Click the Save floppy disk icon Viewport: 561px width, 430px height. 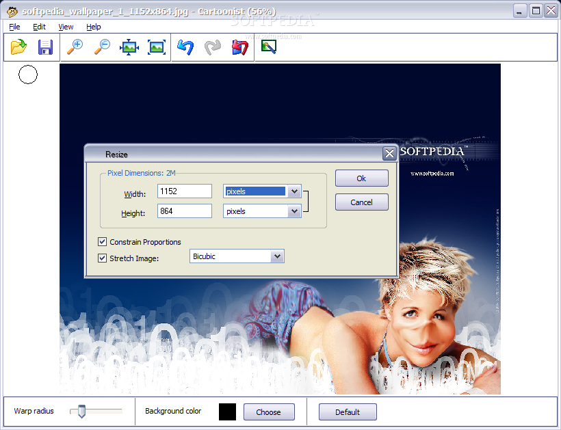[45, 46]
